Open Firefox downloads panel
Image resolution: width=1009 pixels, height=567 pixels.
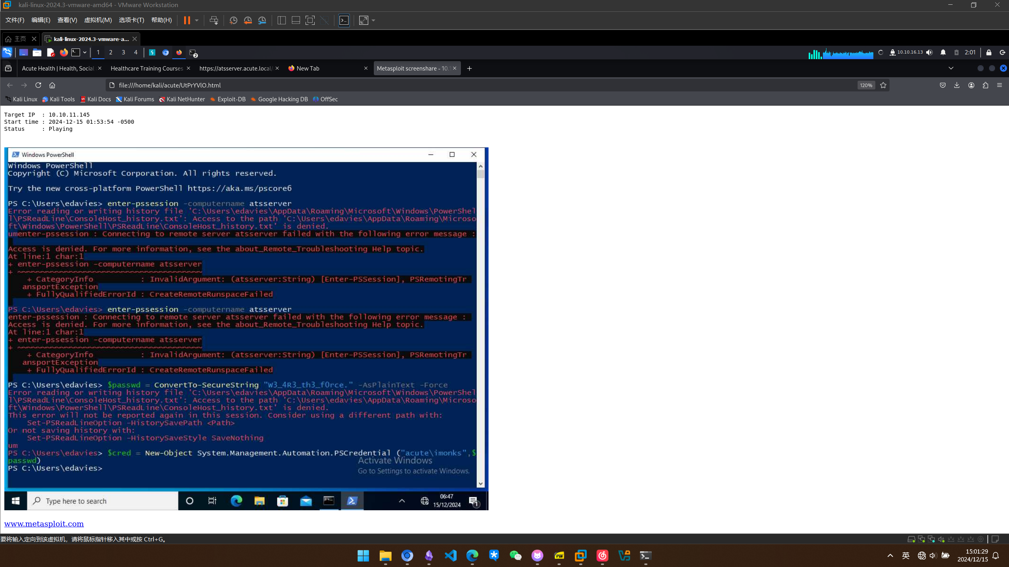(x=957, y=85)
